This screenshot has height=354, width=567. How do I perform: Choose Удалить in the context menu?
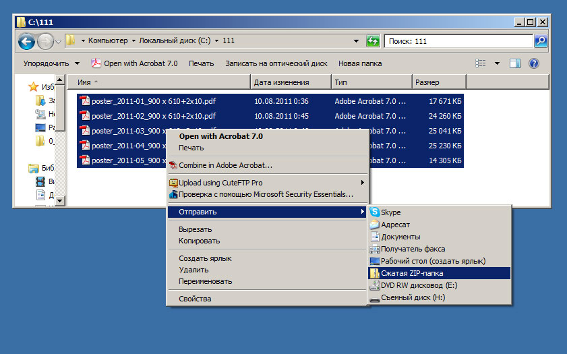click(x=267, y=270)
